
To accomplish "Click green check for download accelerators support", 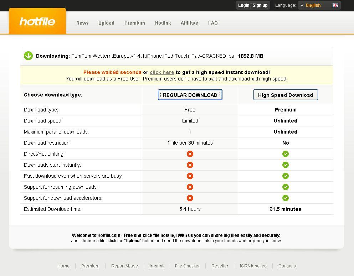I will 285,198.
